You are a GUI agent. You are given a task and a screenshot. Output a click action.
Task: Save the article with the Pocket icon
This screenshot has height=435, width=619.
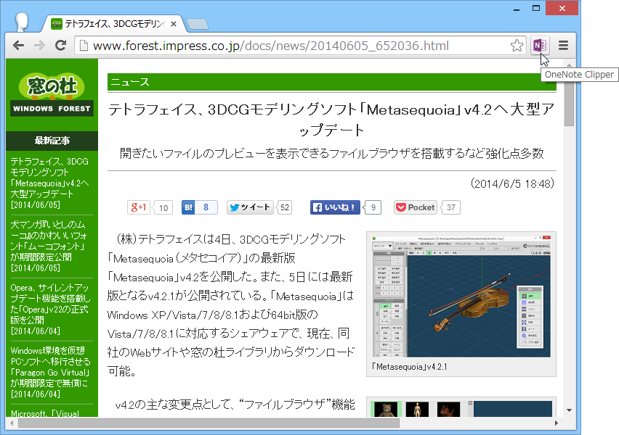click(414, 207)
